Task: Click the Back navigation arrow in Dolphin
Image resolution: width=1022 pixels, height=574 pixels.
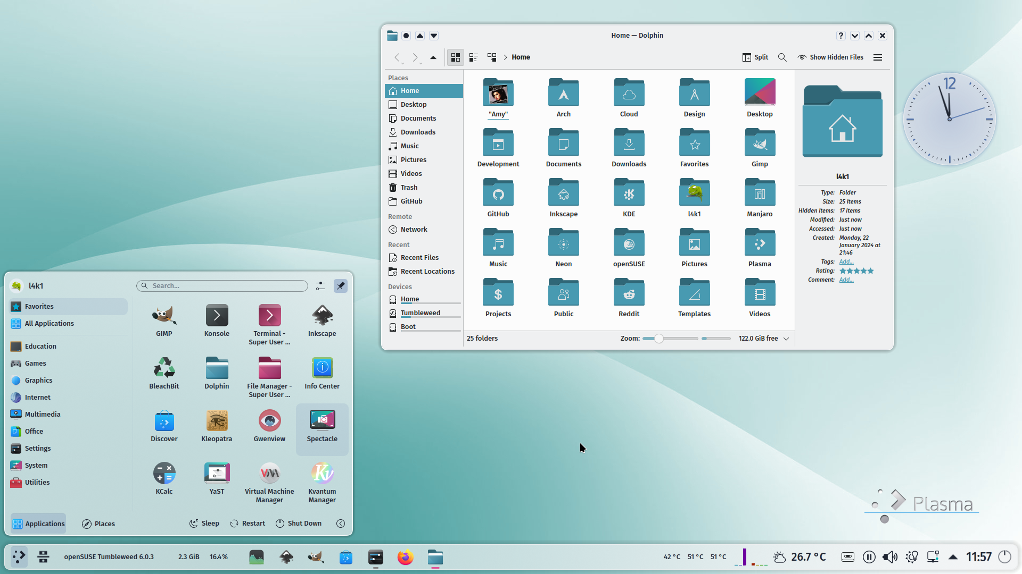Action: click(397, 57)
